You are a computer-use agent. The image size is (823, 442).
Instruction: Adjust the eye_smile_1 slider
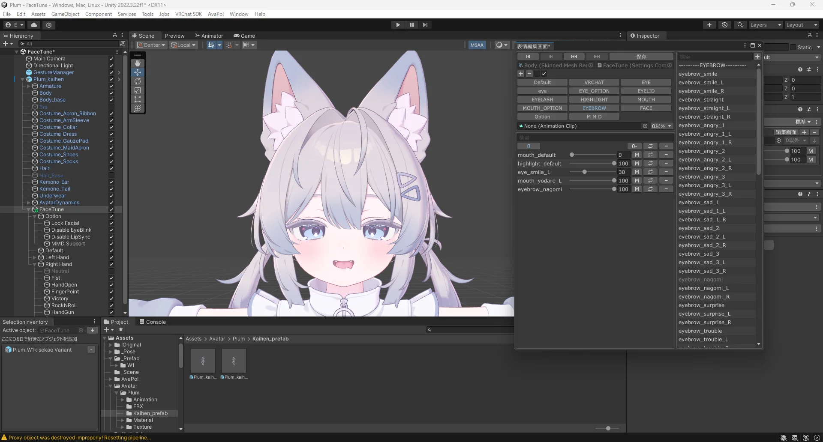coord(592,172)
